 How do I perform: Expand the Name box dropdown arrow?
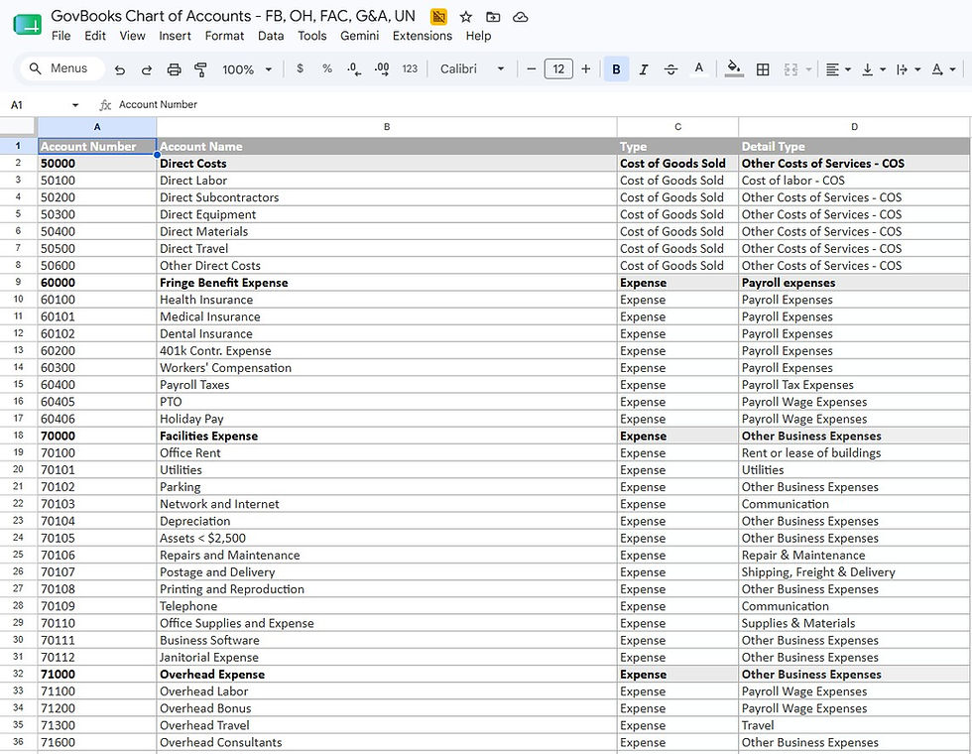tap(75, 105)
